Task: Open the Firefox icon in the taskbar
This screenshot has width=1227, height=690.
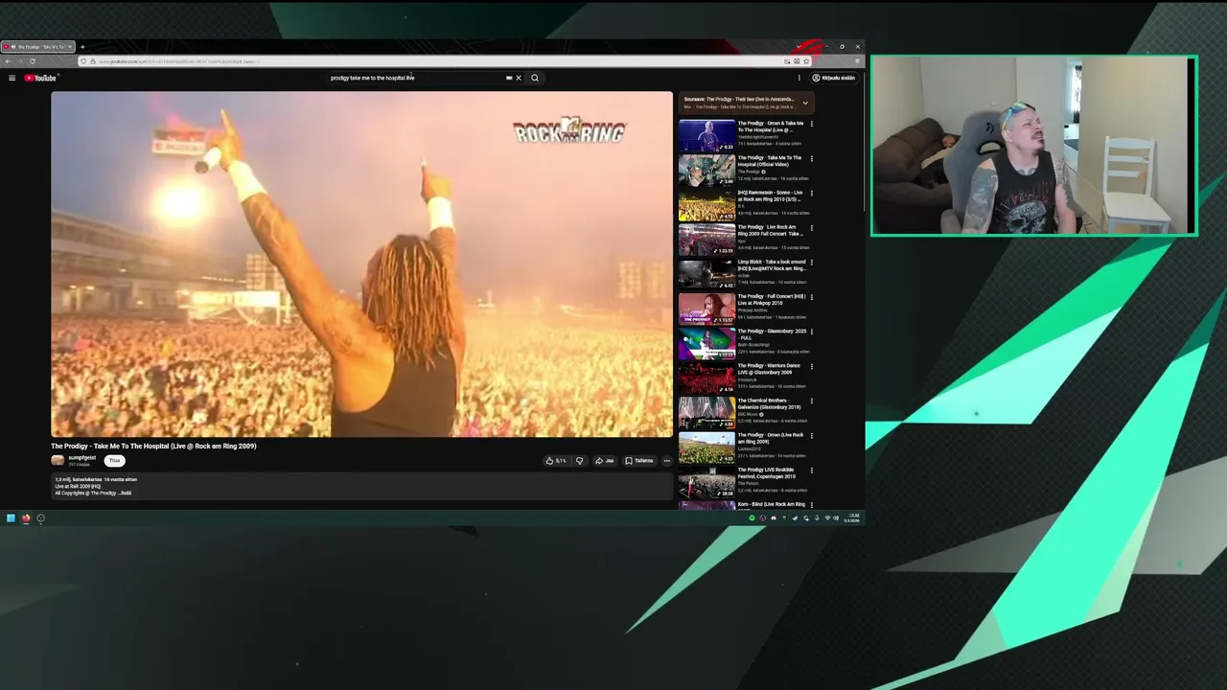Action: tap(26, 518)
